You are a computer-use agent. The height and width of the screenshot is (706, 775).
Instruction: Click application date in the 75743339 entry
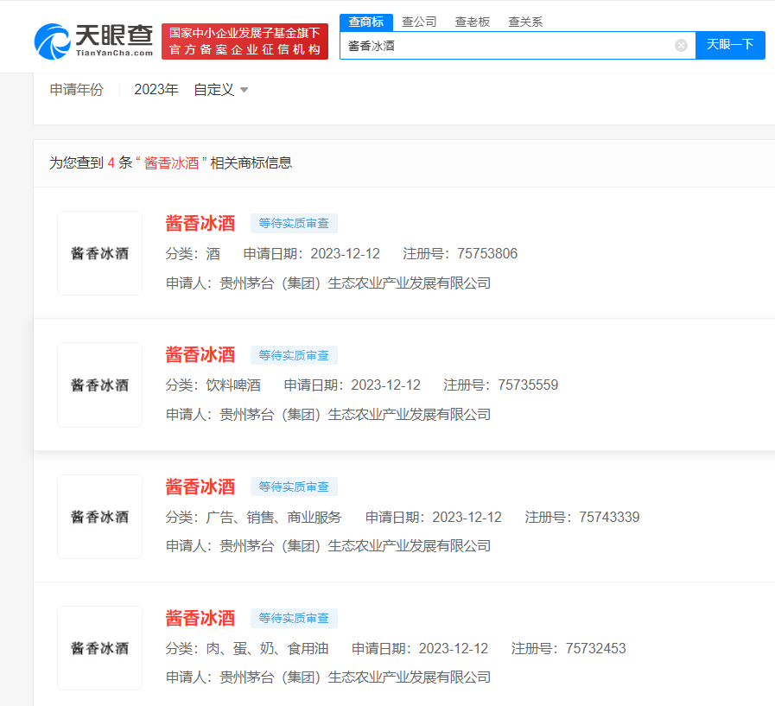[467, 517]
